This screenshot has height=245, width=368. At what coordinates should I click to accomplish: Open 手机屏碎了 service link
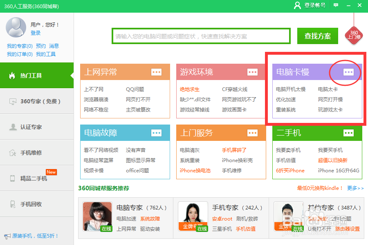point(234,150)
